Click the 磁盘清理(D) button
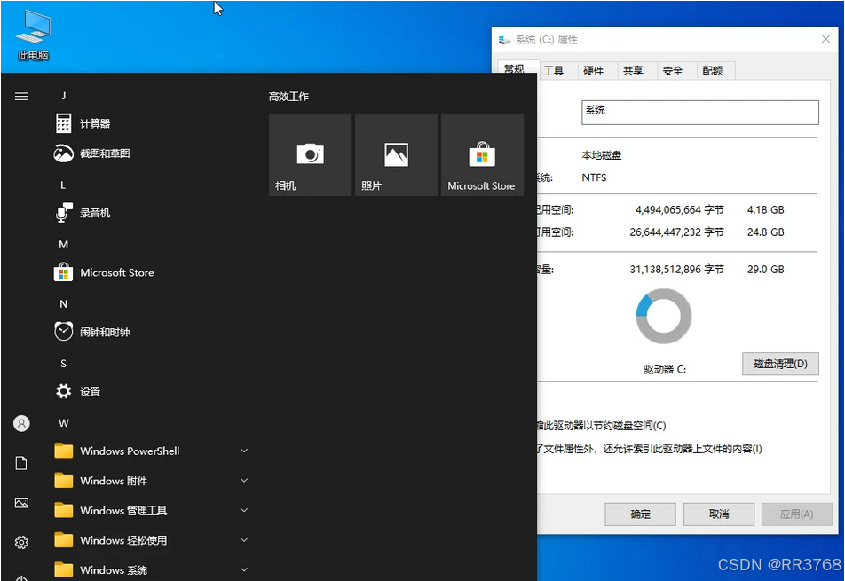The height and width of the screenshot is (581, 845). (x=780, y=364)
